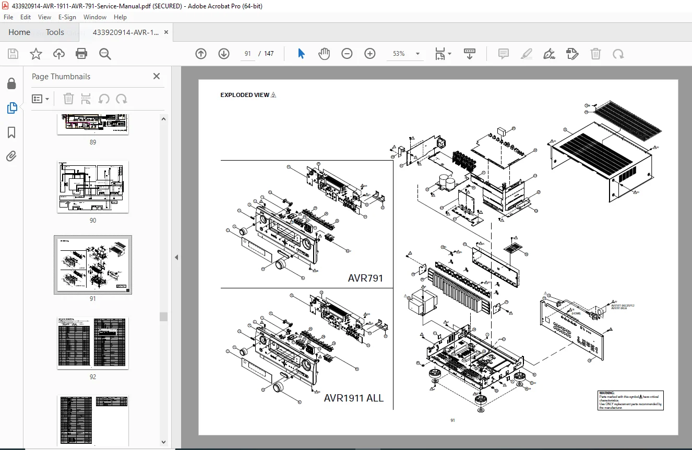Click the thumbnails scrollbar up arrow
The width and height of the screenshot is (692, 450).
click(x=164, y=118)
